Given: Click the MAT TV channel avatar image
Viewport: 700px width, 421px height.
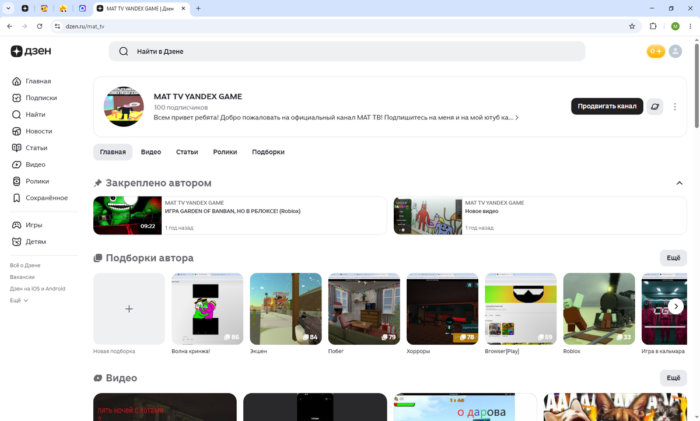Looking at the screenshot, I should coord(124,107).
